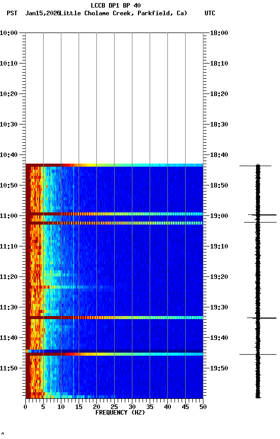Click the 'PST' time zone label
Image resolution: width=280 pixels, height=439 pixels.
(x=12, y=13)
